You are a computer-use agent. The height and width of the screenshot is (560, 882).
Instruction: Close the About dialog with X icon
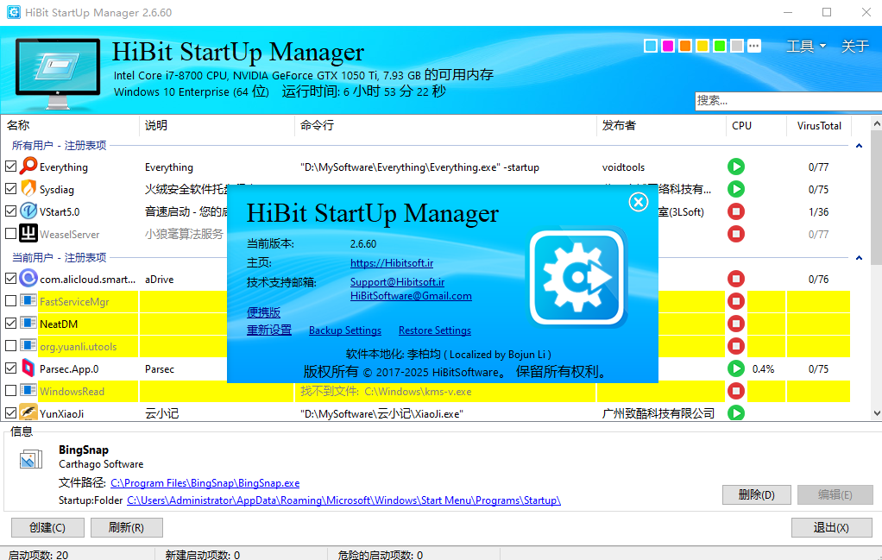[x=638, y=202]
